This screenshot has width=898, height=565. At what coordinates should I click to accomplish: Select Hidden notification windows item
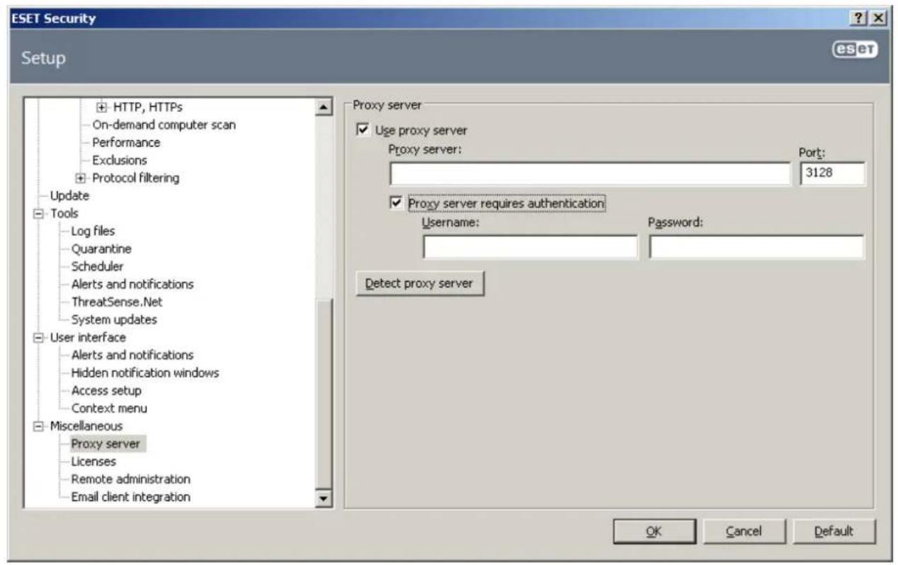[144, 372]
